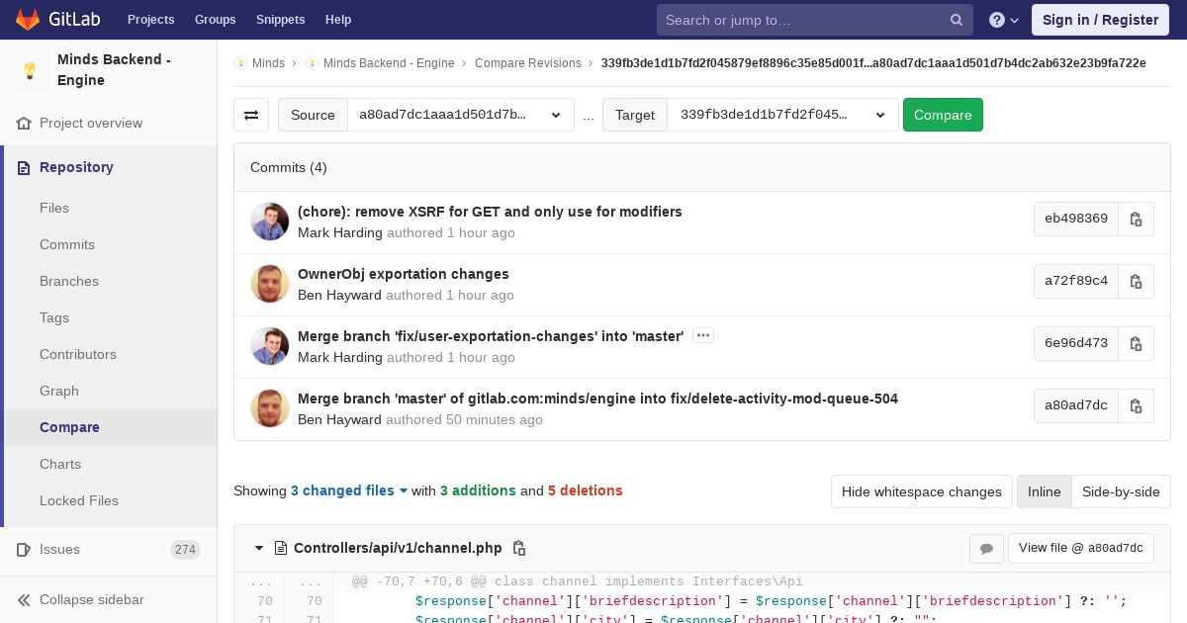Image resolution: width=1187 pixels, height=623 pixels.
Task: Click Mark Harding's avatar on XSRF commit
Action: click(x=270, y=222)
